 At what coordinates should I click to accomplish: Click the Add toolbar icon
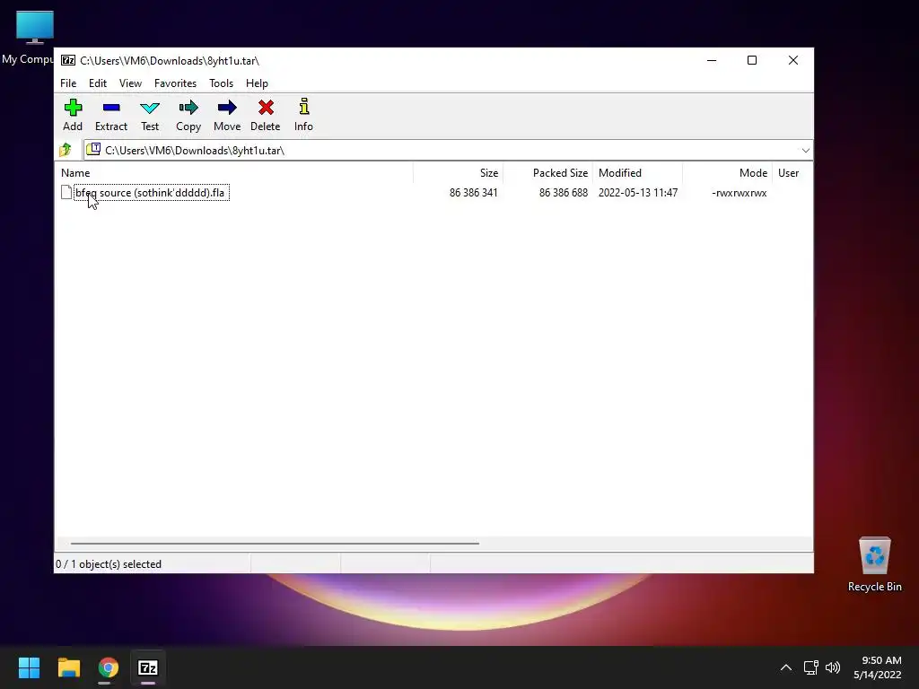73,115
